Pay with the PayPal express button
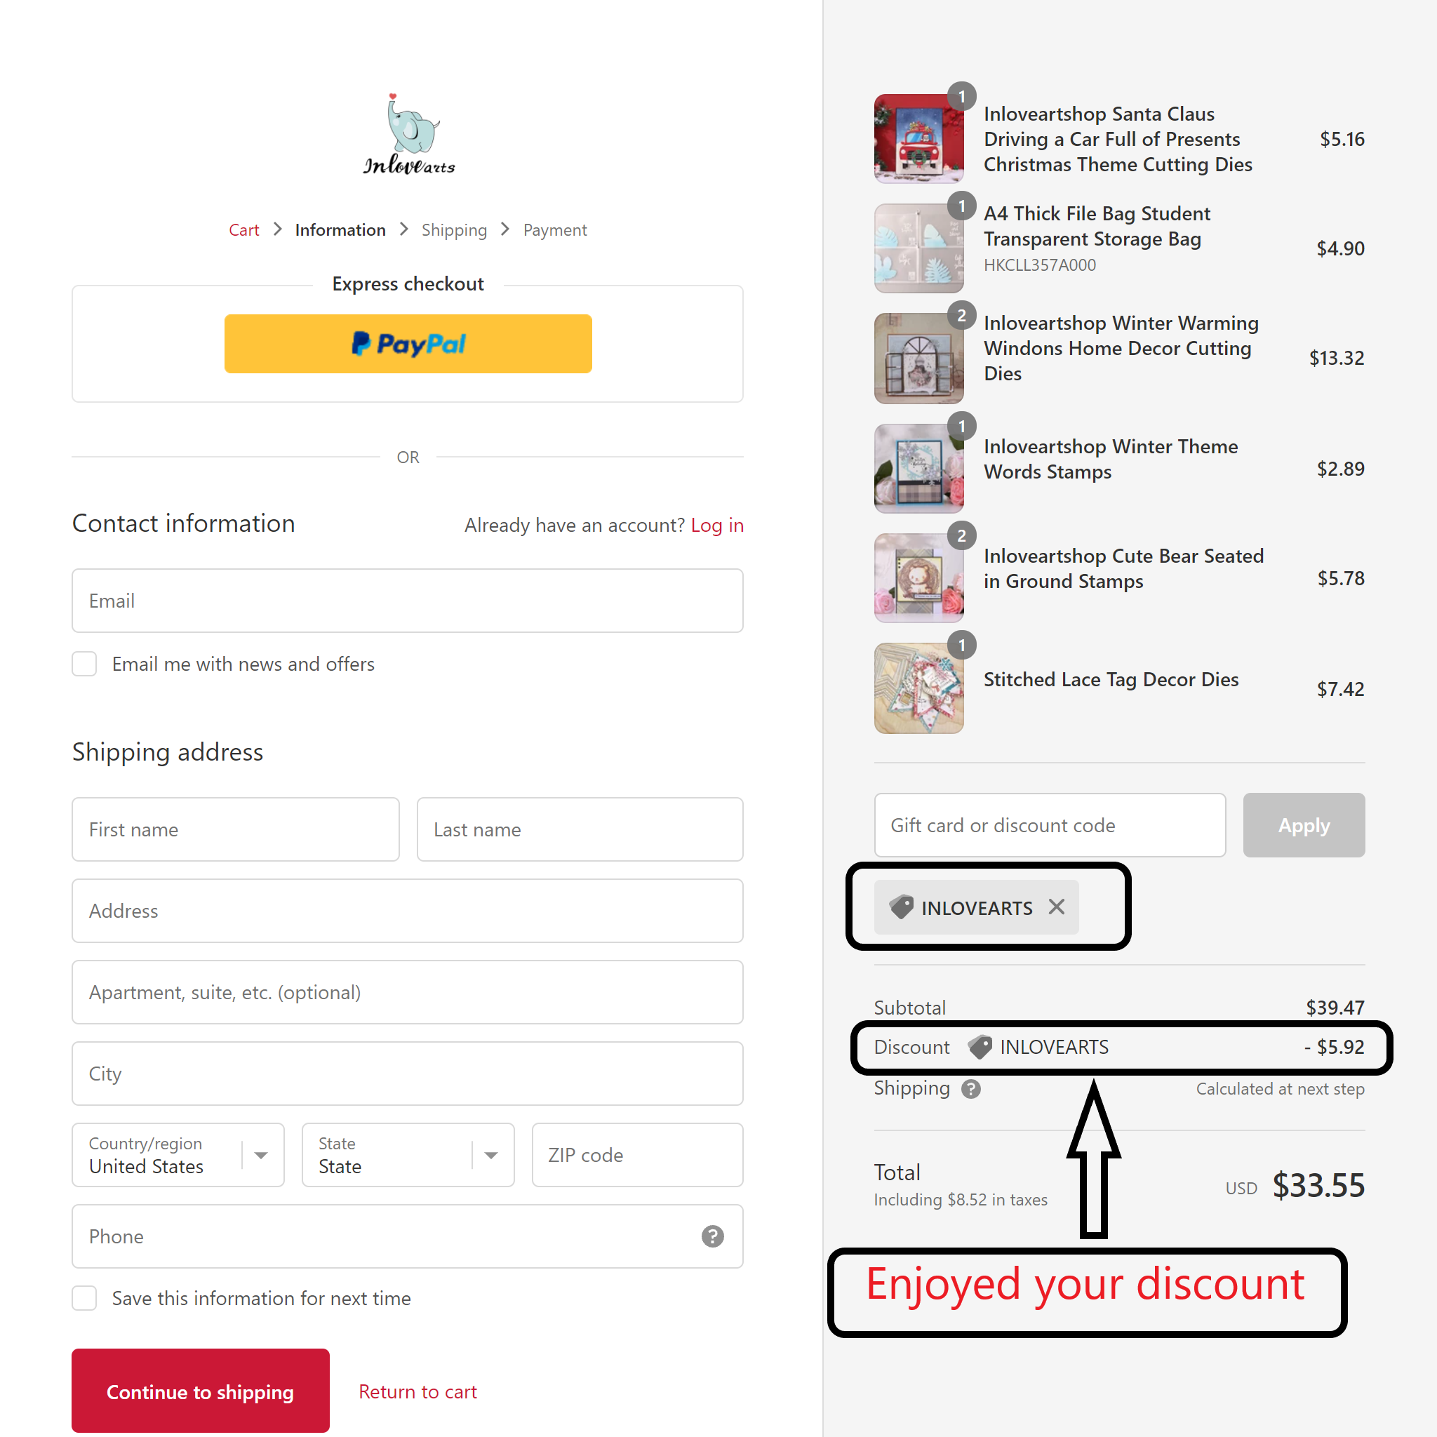1437x1437 pixels. 408,344
